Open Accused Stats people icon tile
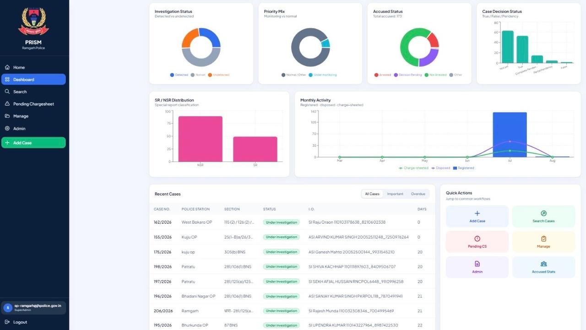This screenshot has width=586, height=330. pos(543,264)
